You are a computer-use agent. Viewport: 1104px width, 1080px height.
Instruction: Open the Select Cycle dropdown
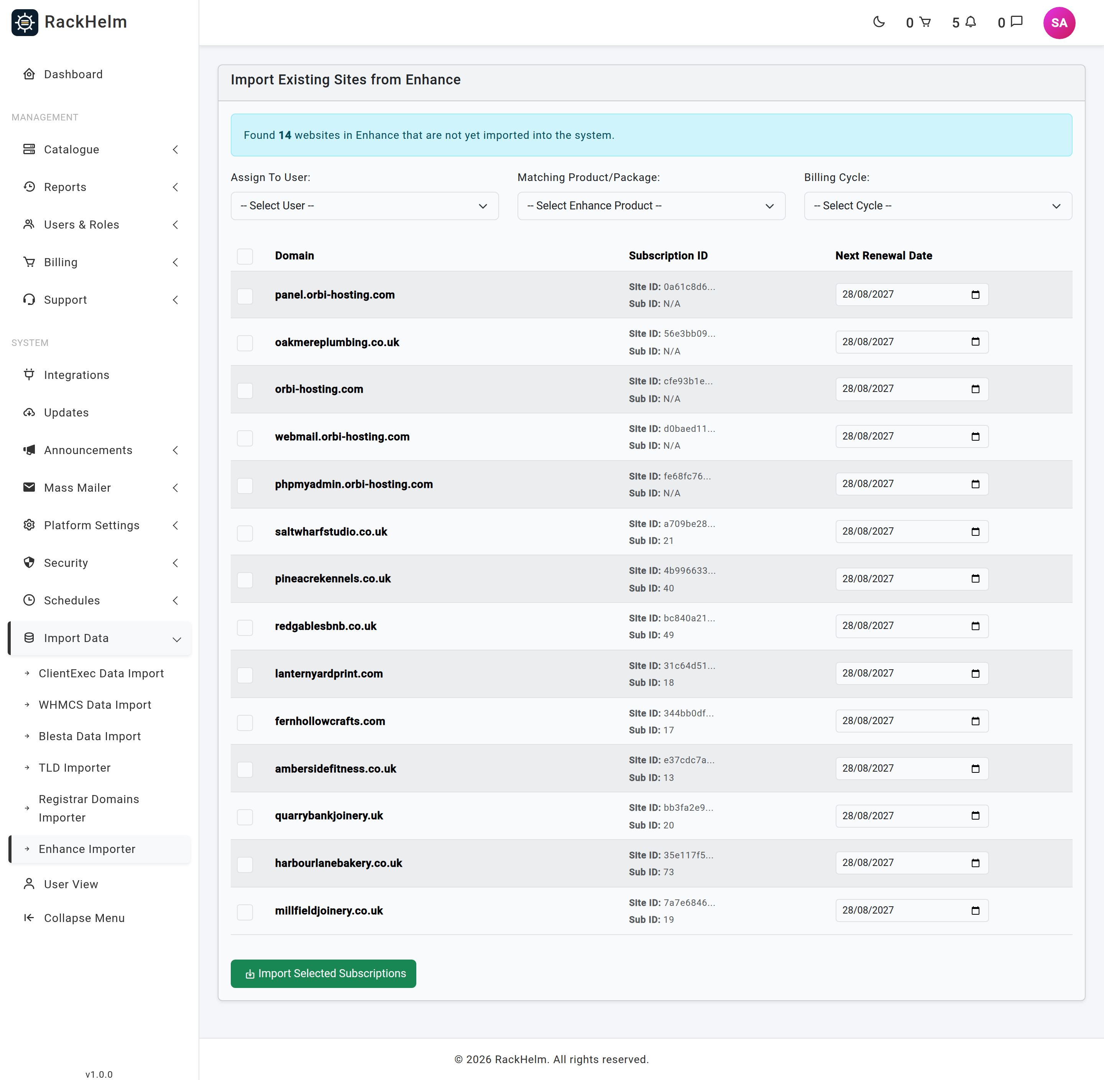point(938,206)
